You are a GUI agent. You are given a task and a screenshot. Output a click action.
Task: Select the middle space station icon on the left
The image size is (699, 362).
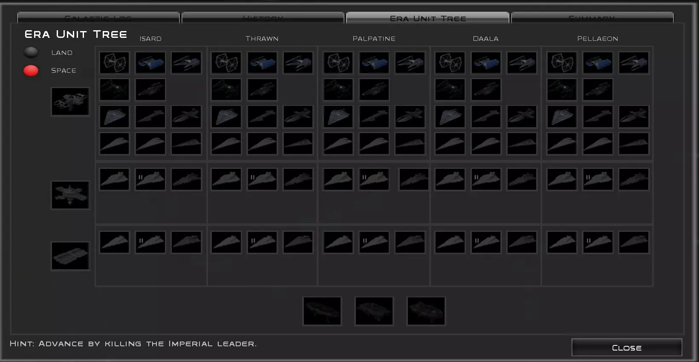tap(70, 195)
